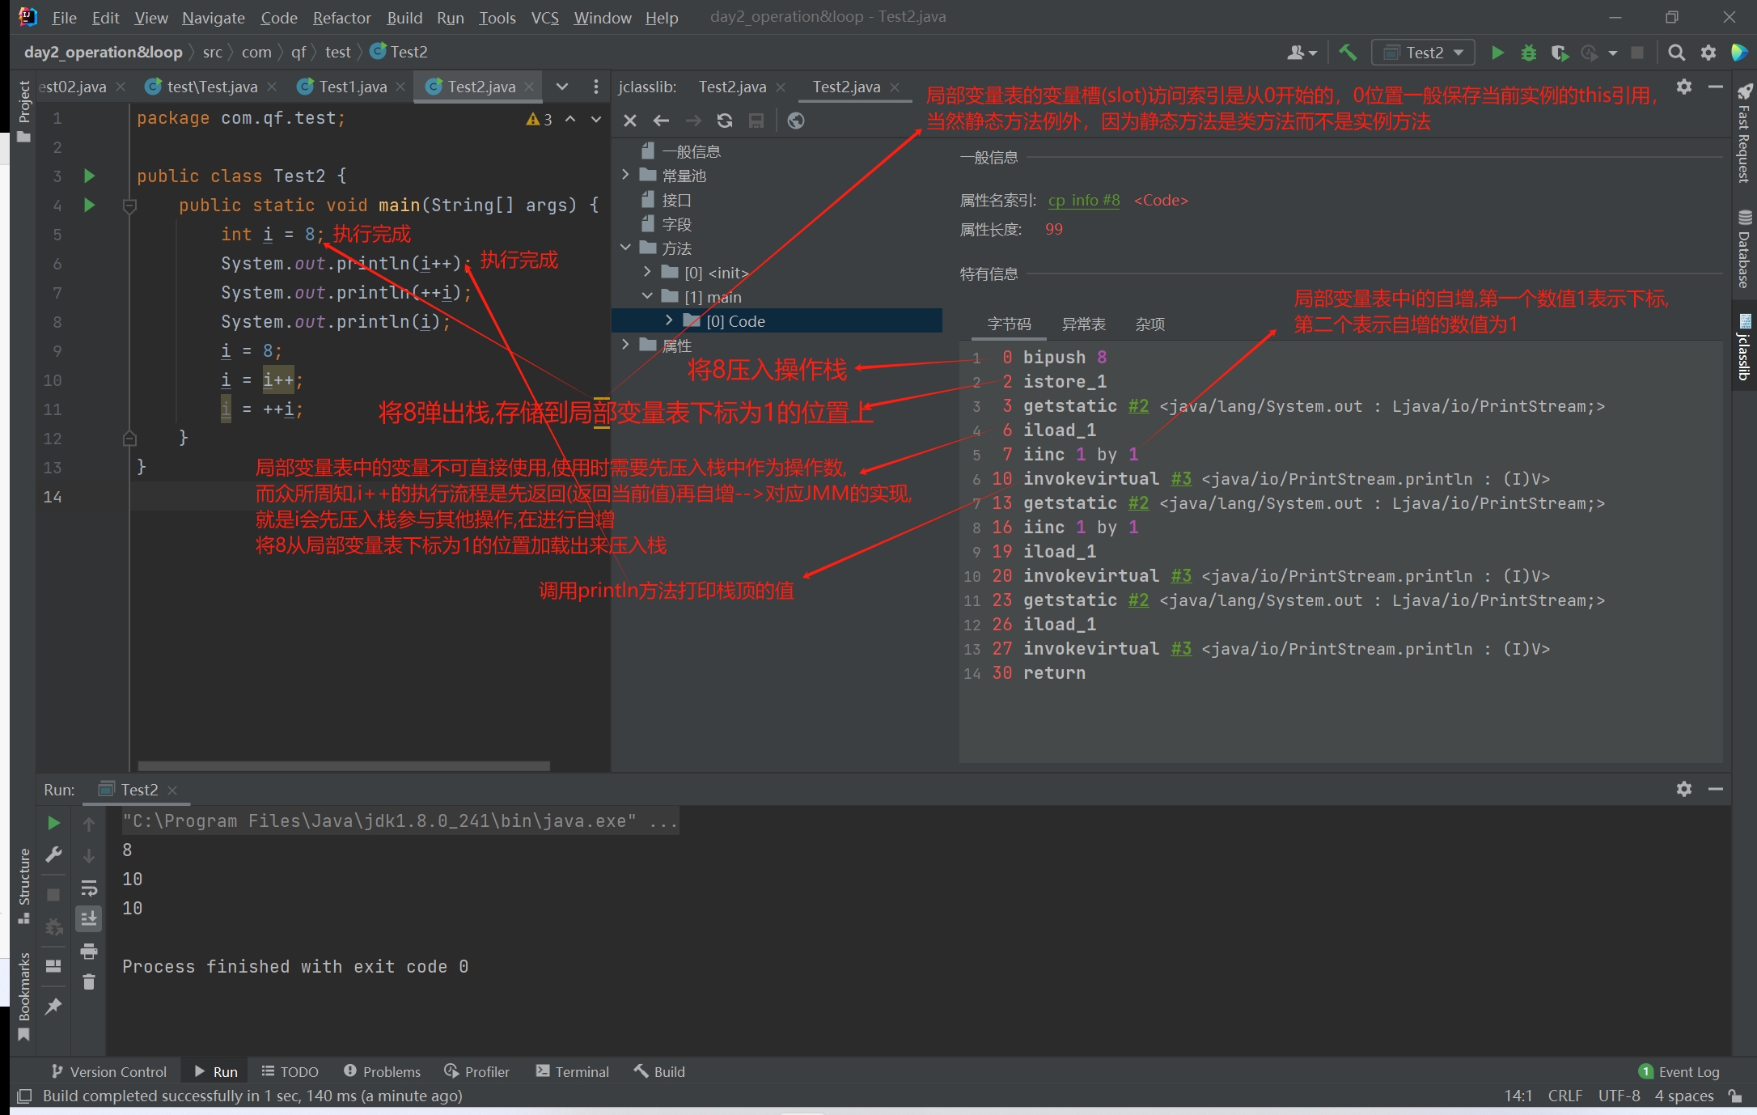Navigate back in jclasslib viewer

(661, 121)
